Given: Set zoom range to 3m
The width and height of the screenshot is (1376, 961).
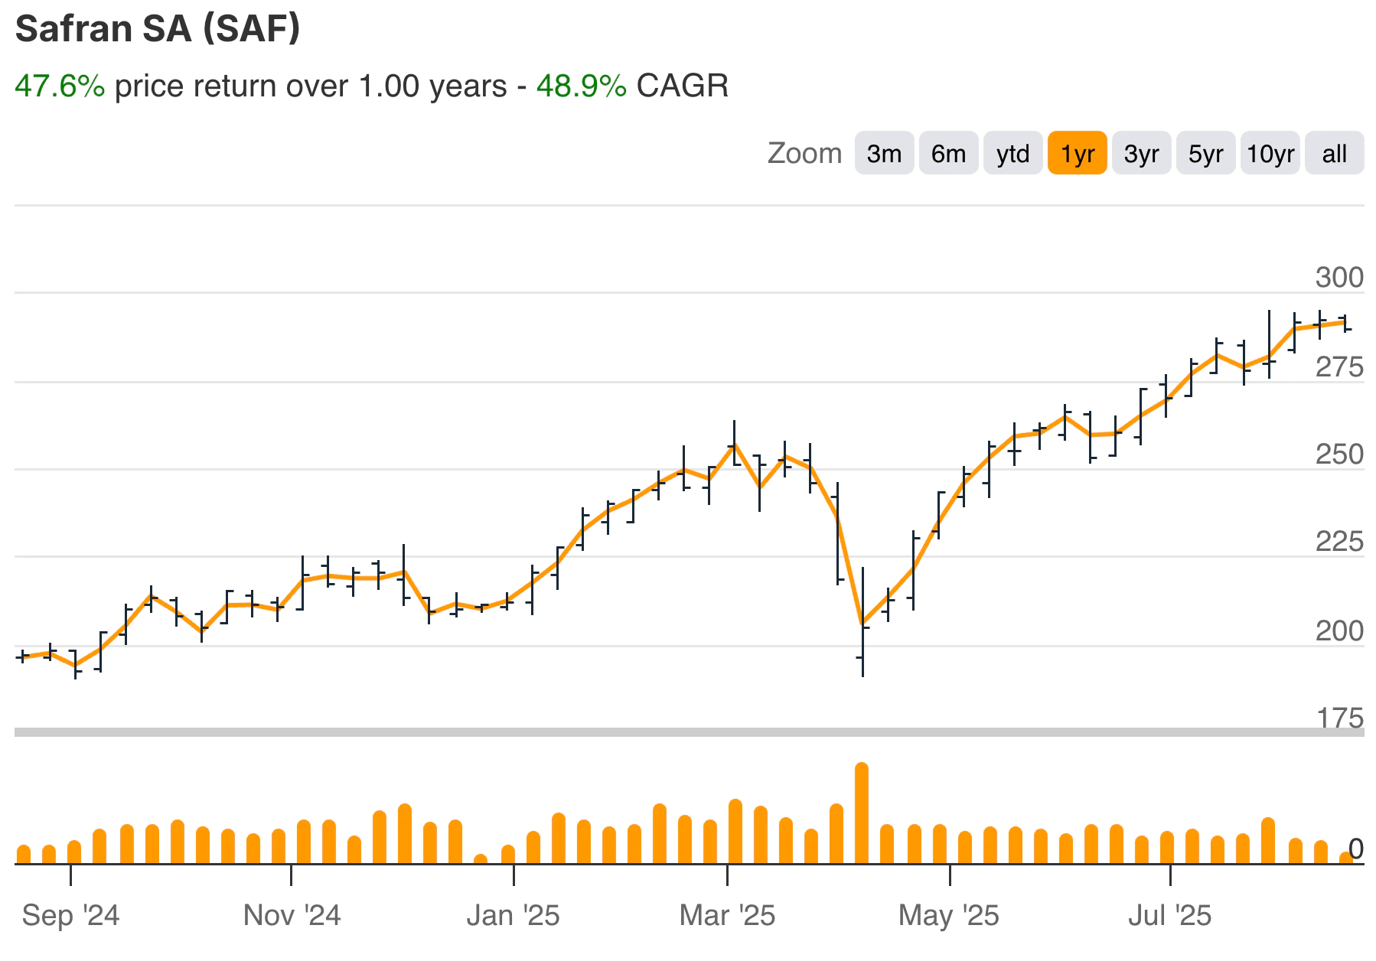Looking at the screenshot, I should (884, 153).
